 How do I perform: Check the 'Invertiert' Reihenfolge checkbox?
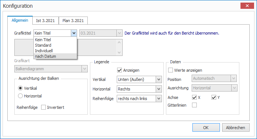click(x=43, y=107)
